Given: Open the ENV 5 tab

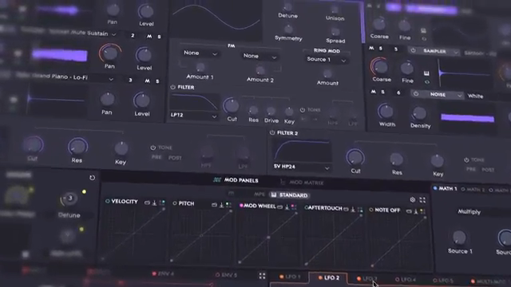Looking at the screenshot, I should point(226,275).
